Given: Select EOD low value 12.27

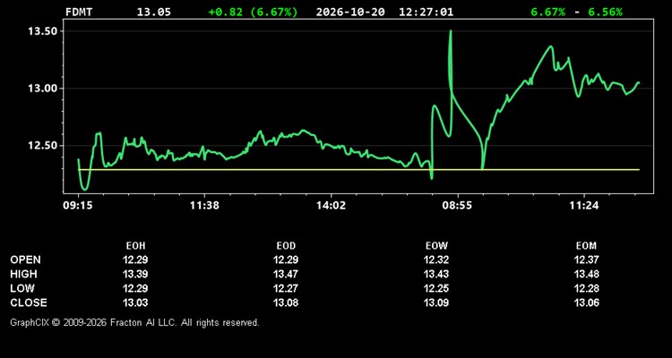Looking at the screenshot, I should coord(286,288).
